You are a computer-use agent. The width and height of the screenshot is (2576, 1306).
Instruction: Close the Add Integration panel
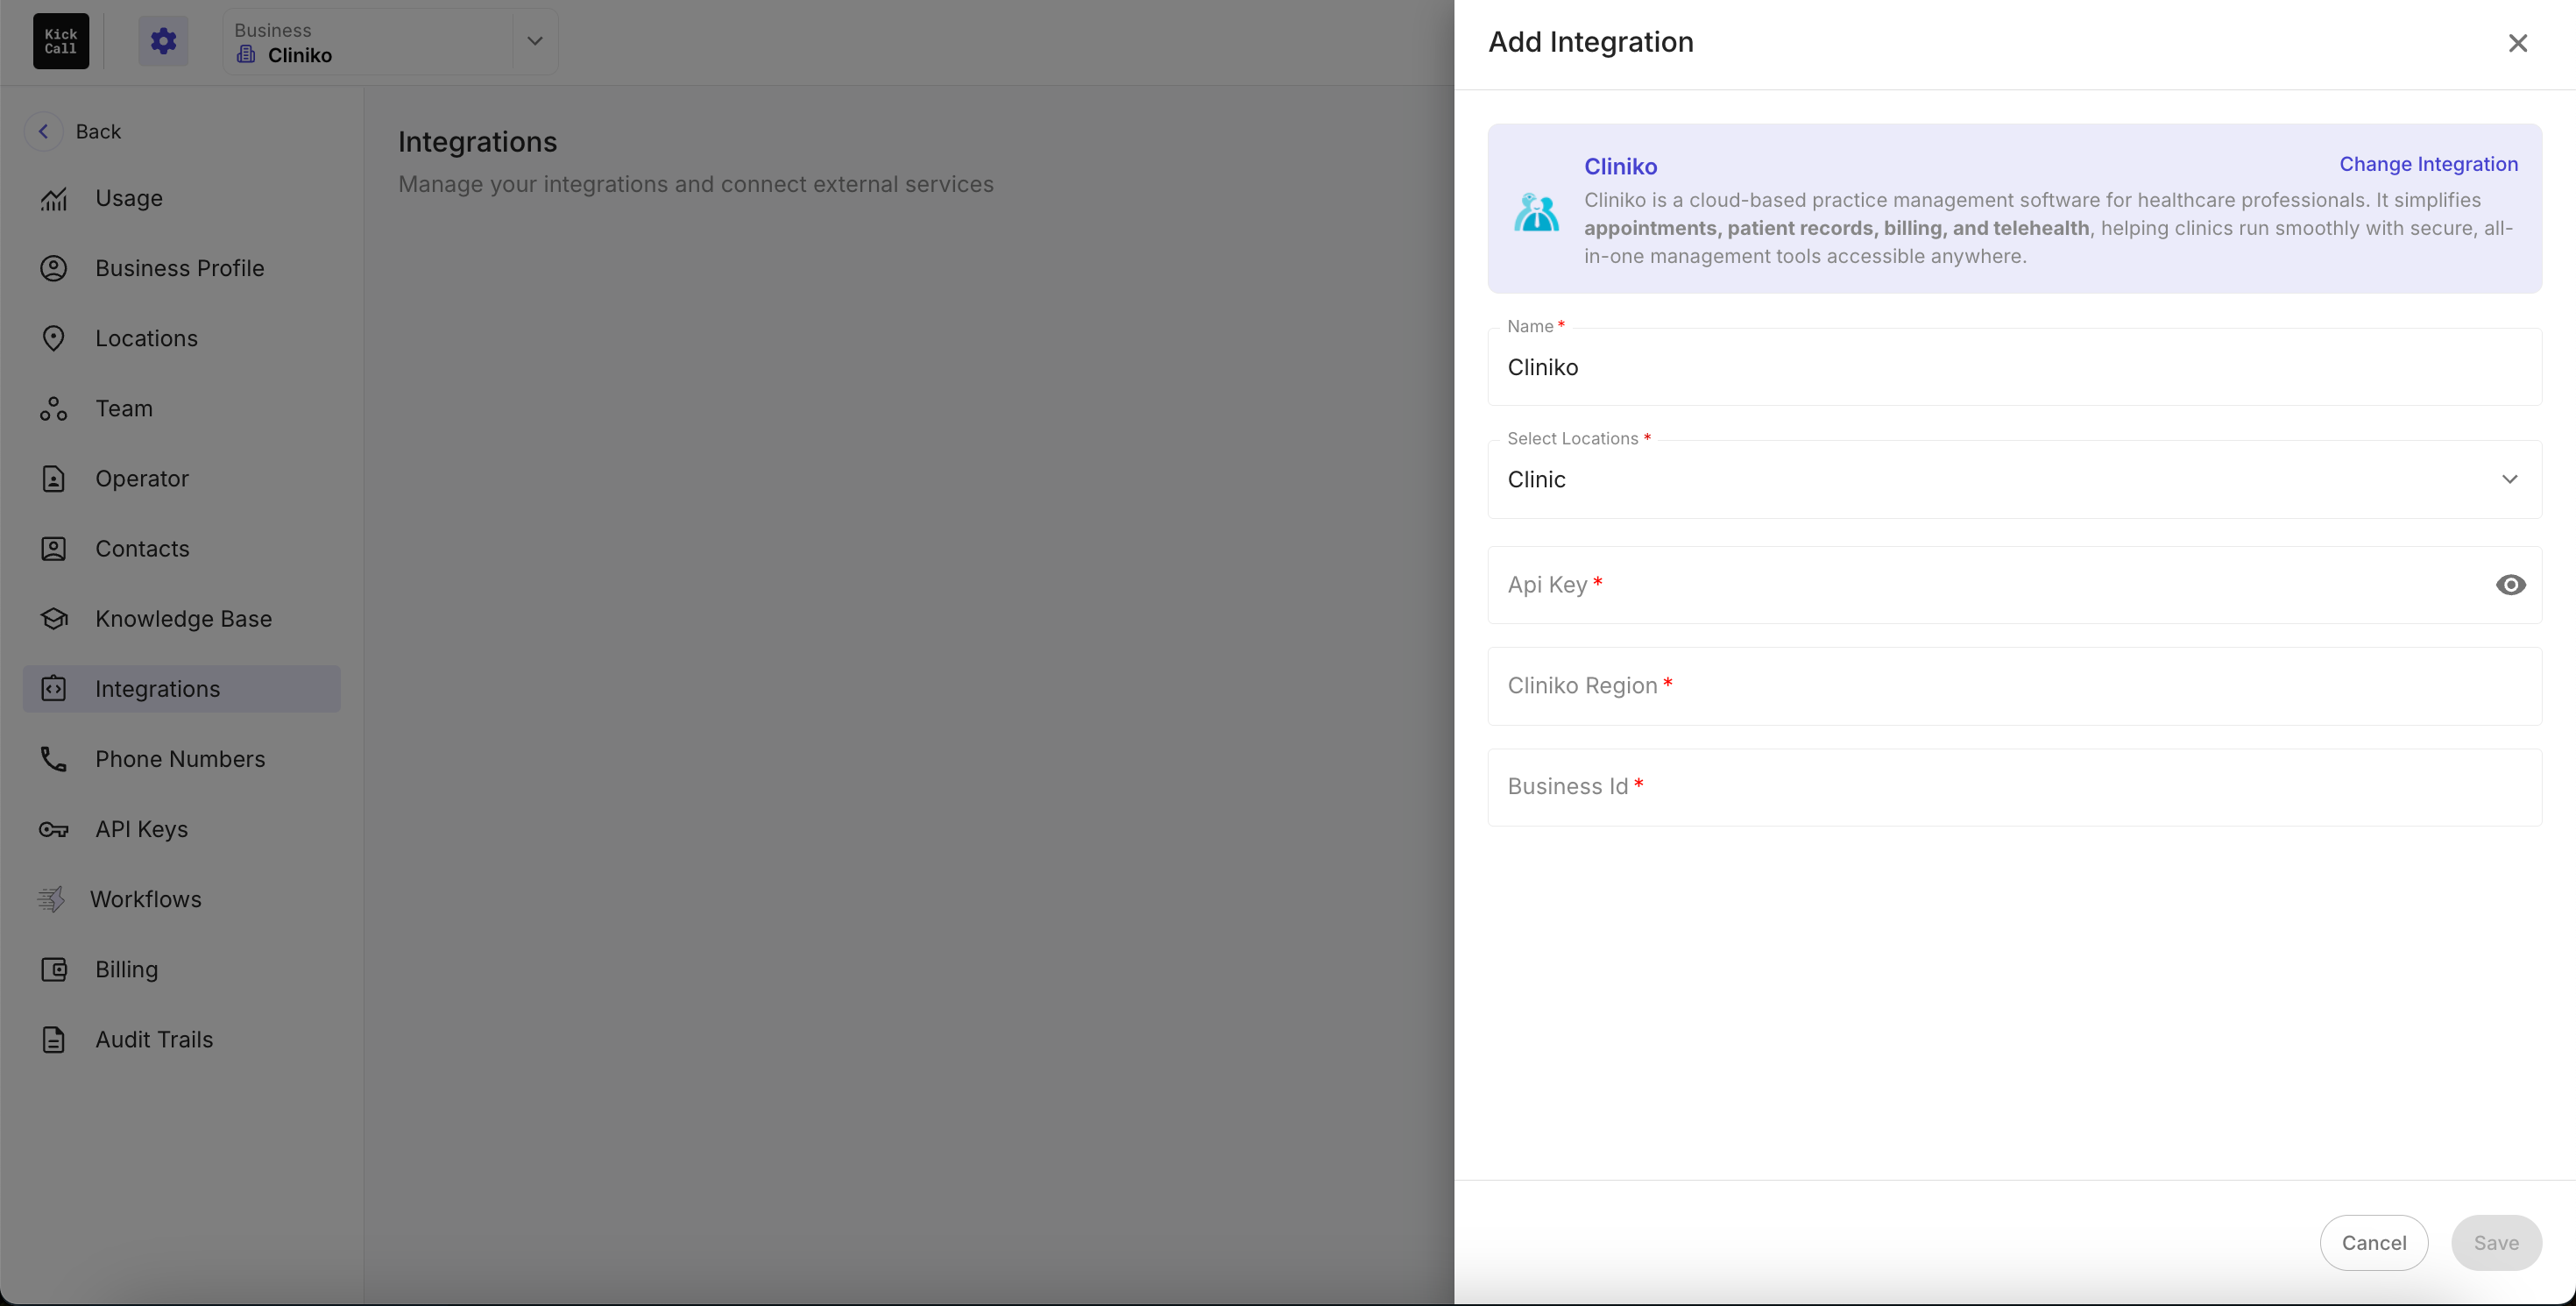(2517, 43)
